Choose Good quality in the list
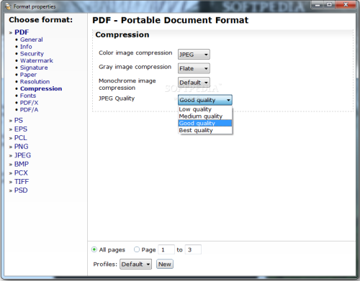 [205, 123]
